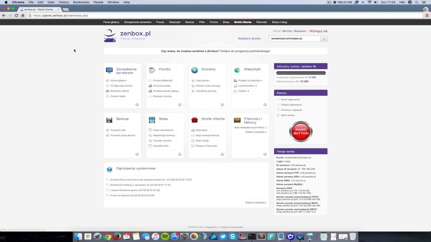Click the Statystyki pie chart icon
The image size is (431, 242).
[x=237, y=70]
